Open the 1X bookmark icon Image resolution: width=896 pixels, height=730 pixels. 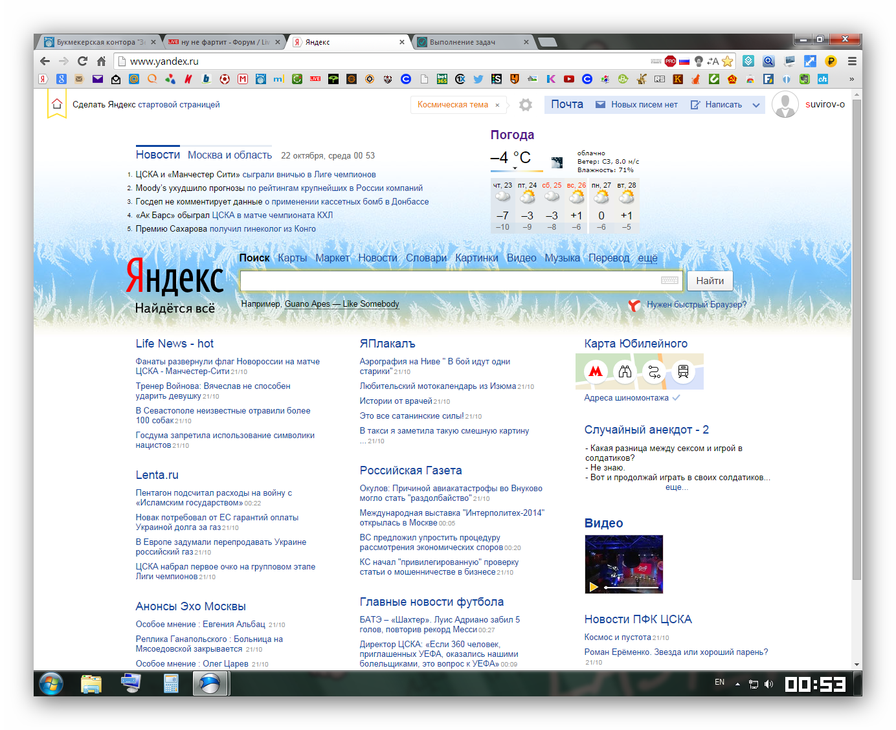pos(460,79)
